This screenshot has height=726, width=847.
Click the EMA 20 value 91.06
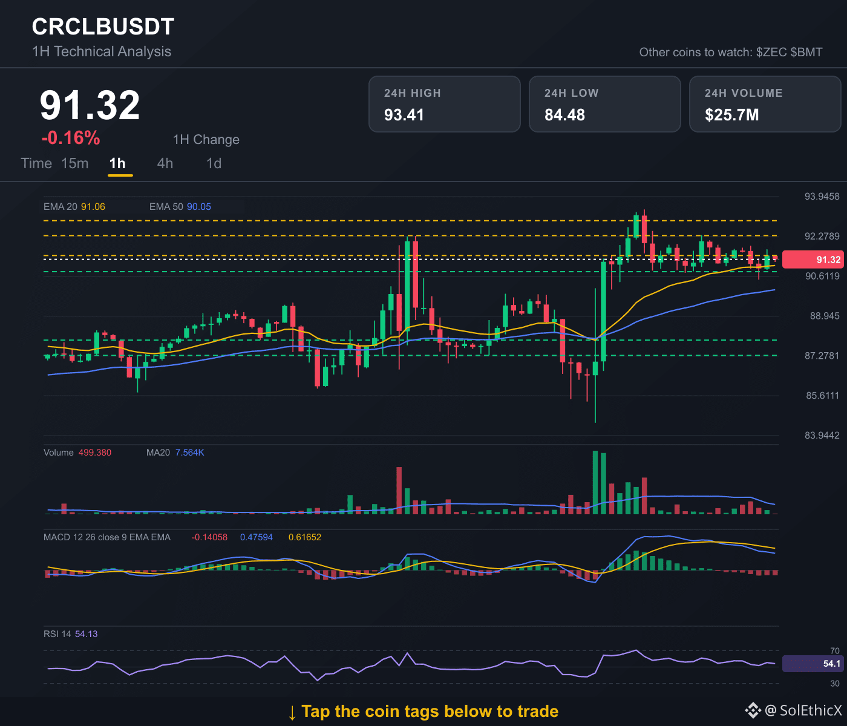(x=93, y=207)
